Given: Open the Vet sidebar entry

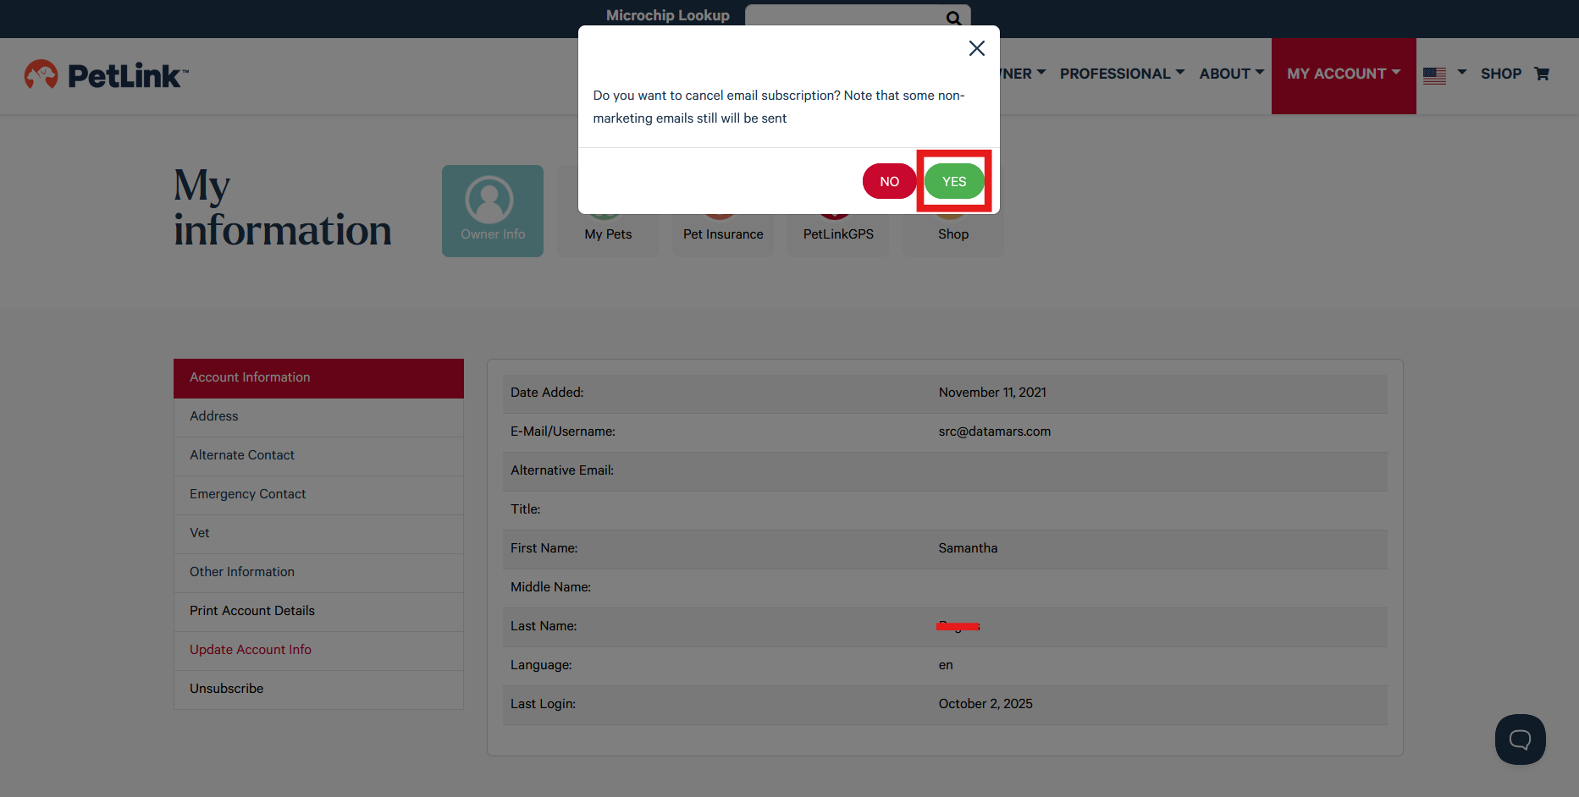Looking at the screenshot, I should [x=318, y=534].
